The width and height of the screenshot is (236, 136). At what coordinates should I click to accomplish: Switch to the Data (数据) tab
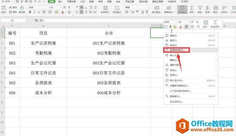tap(91, 1)
